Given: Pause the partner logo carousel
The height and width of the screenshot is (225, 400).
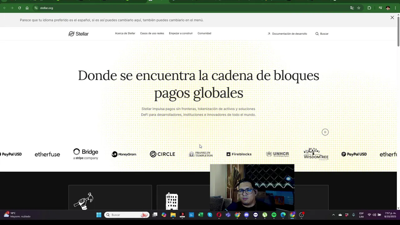Looking at the screenshot, I should (325, 132).
